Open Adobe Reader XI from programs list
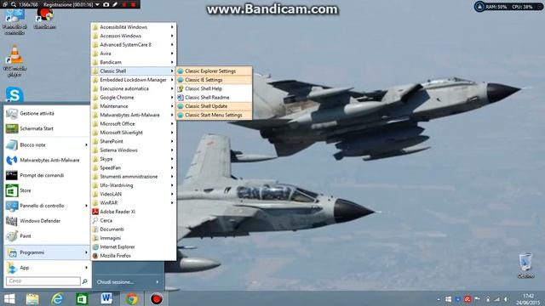This screenshot has height=306, width=545. point(134,212)
